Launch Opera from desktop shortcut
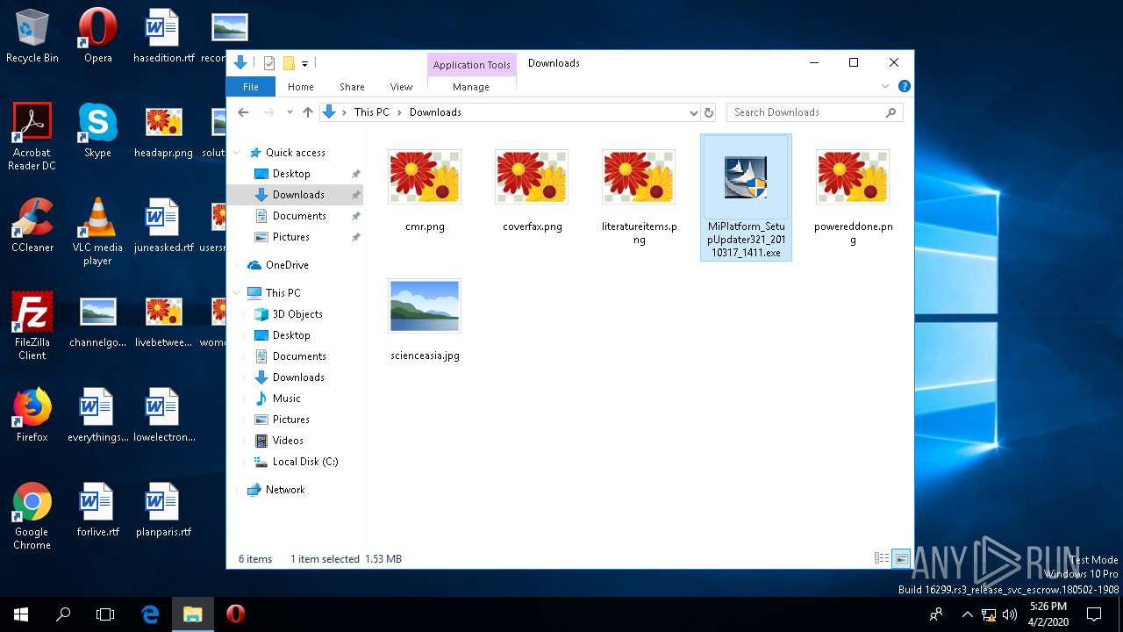Image resolution: width=1123 pixels, height=632 pixels. [97, 36]
